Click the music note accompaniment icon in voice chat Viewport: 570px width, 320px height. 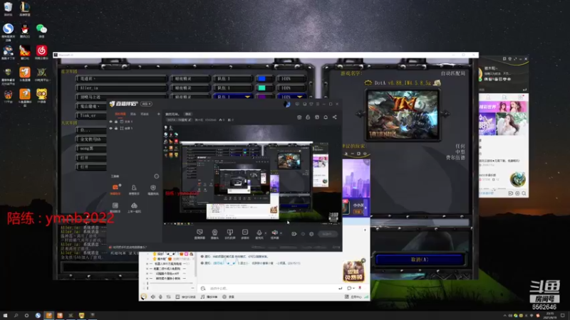click(x=202, y=297)
